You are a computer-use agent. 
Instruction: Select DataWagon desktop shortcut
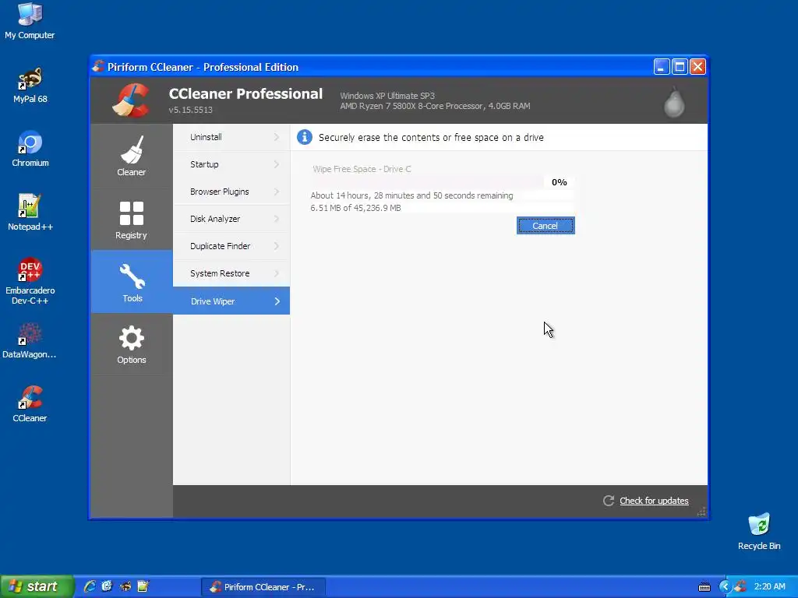click(x=30, y=341)
